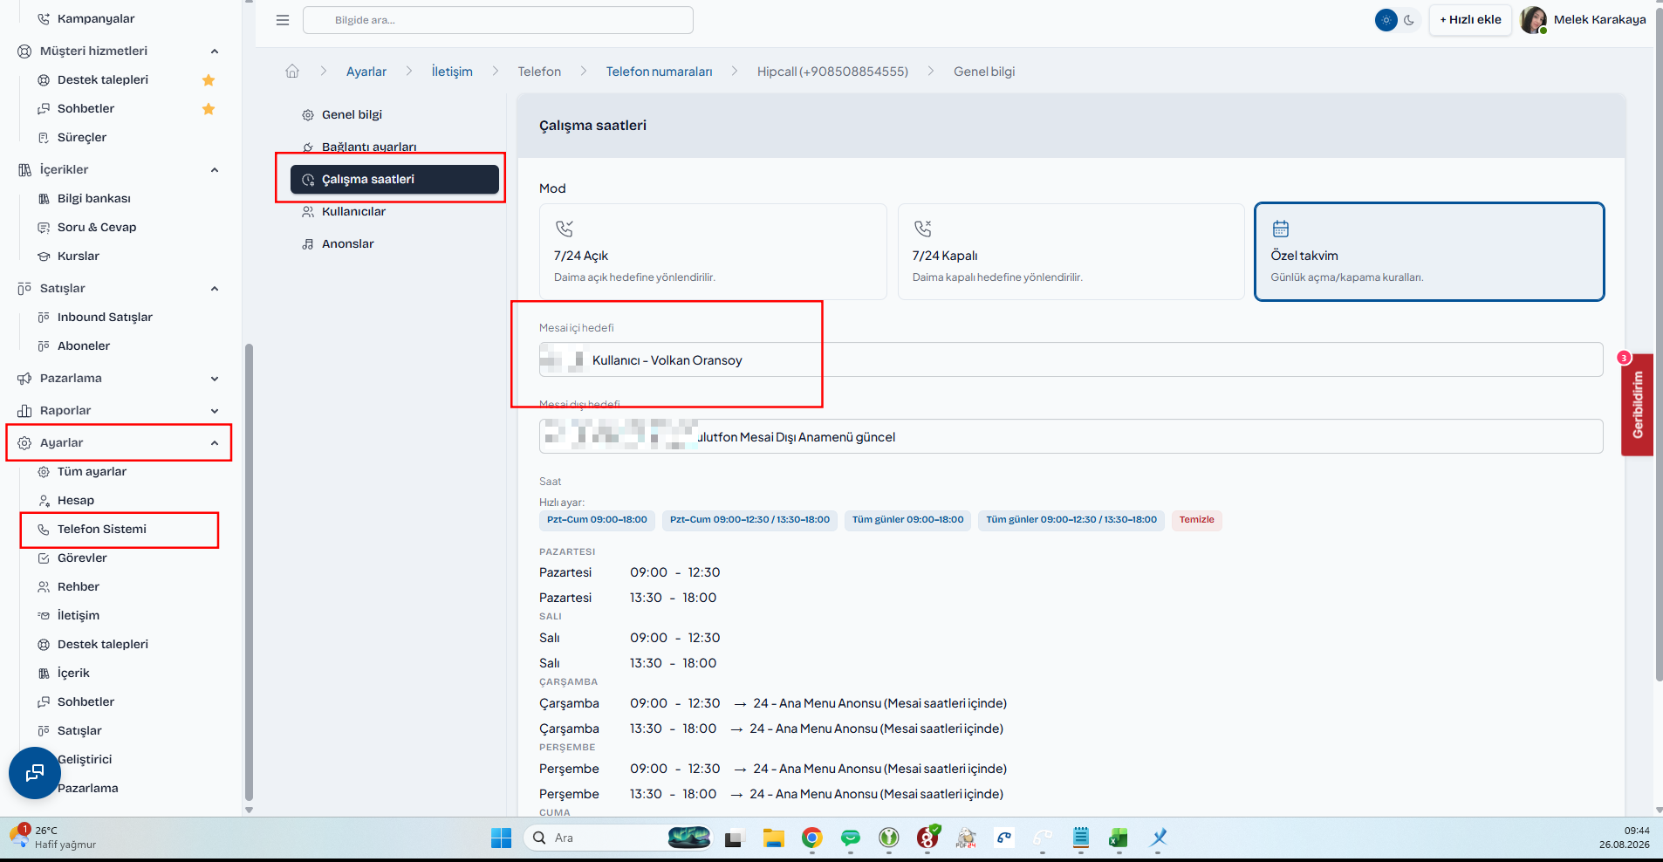
Task: Toggle the favorite star next to Sohbetler
Action: (x=209, y=109)
